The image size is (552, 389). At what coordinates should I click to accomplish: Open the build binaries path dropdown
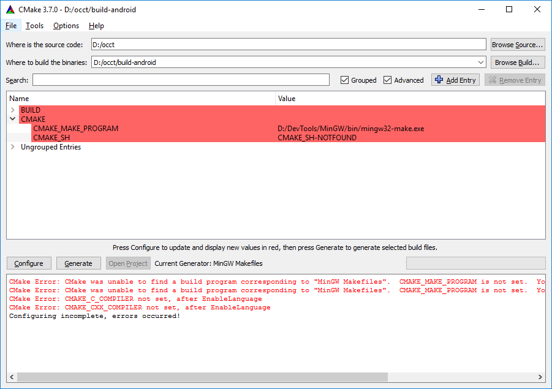coord(480,62)
